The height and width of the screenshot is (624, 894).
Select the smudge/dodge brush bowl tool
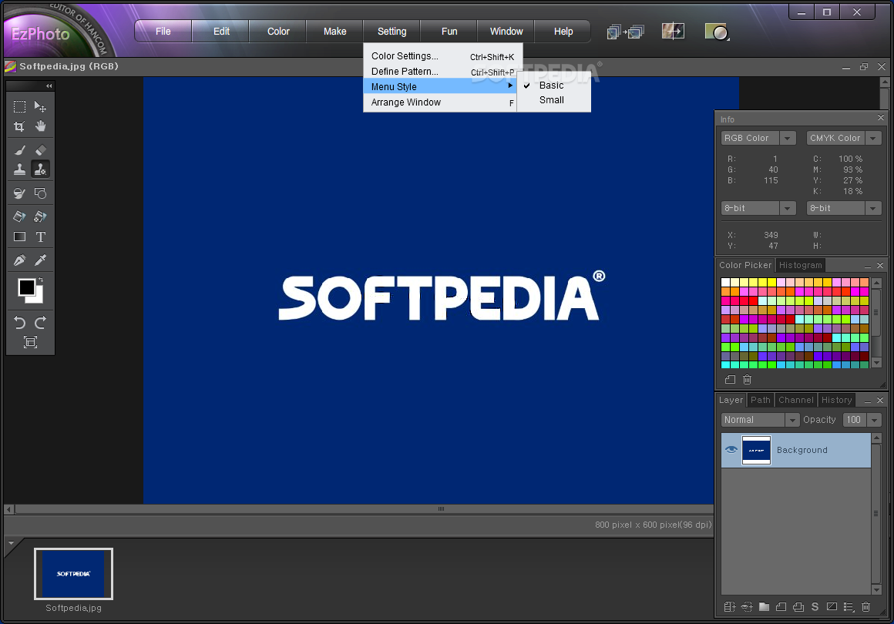(x=19, y=193)
